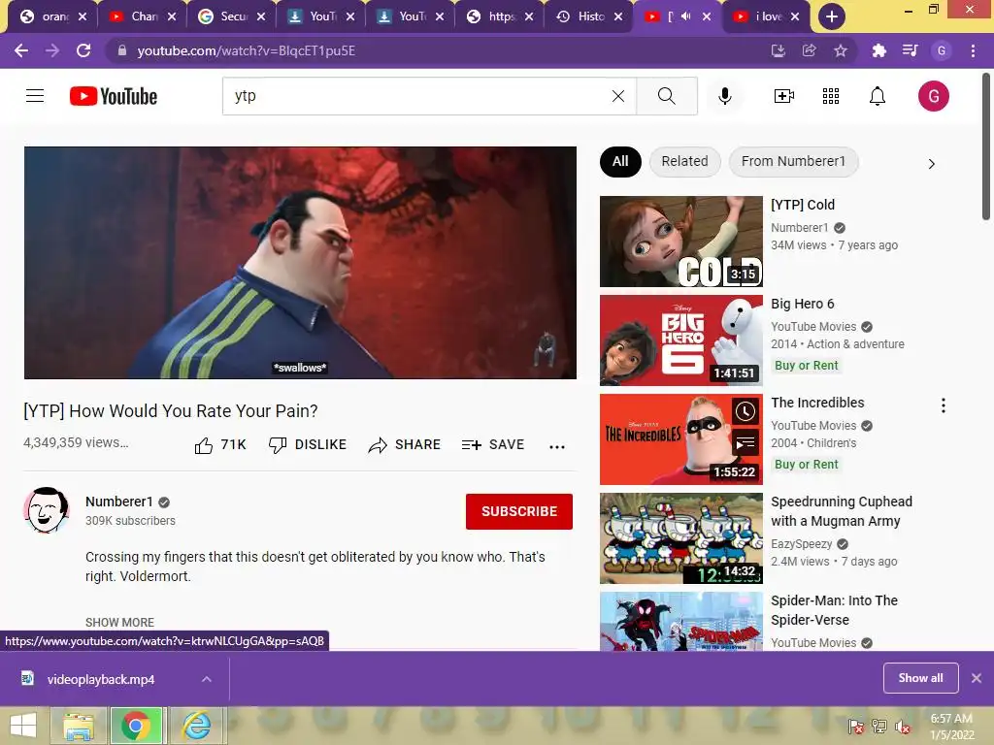The image size is (994, 745).
Task: Open media controls icon in toolbar
Action: (910, 50)
